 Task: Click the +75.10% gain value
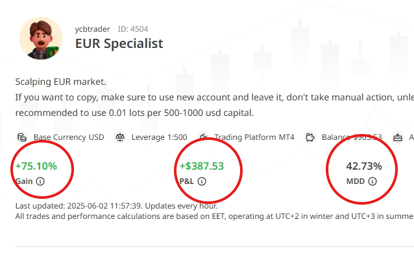(36, 166)
